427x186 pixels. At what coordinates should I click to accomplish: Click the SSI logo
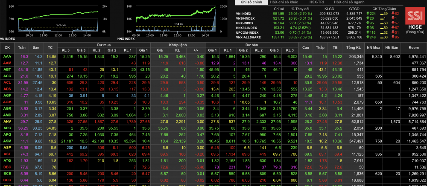click(x=412, y=17)
